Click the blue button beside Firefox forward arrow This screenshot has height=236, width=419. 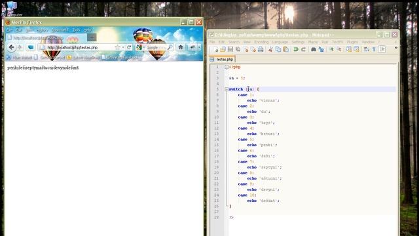[x=31, y=47]
